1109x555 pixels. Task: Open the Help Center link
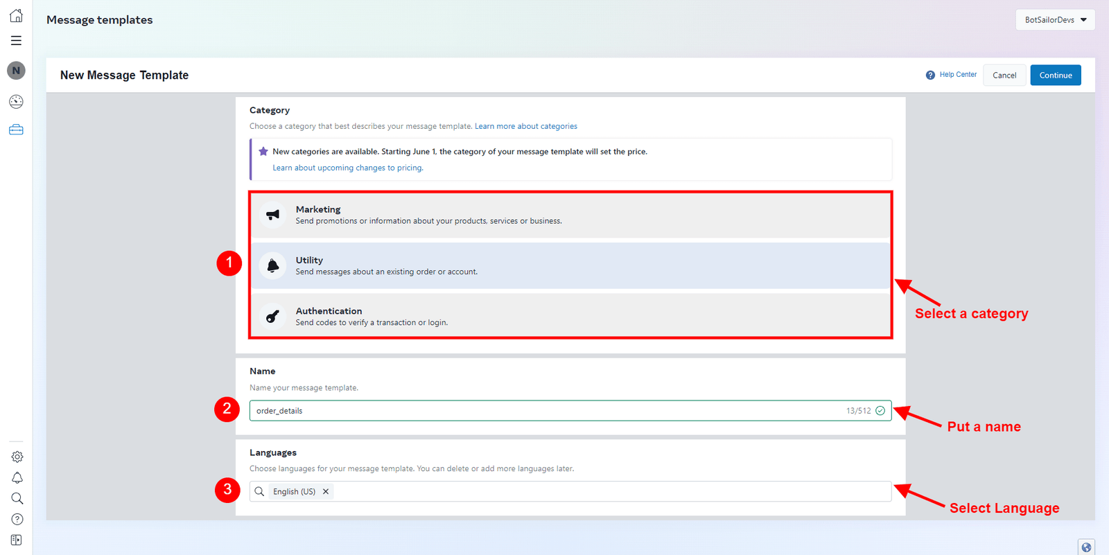pos(957,75)
